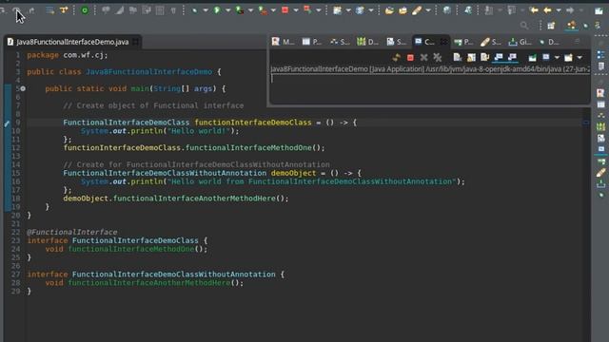
Task: Open the Coverage button dropdown arrow
Action: (250, 10)
